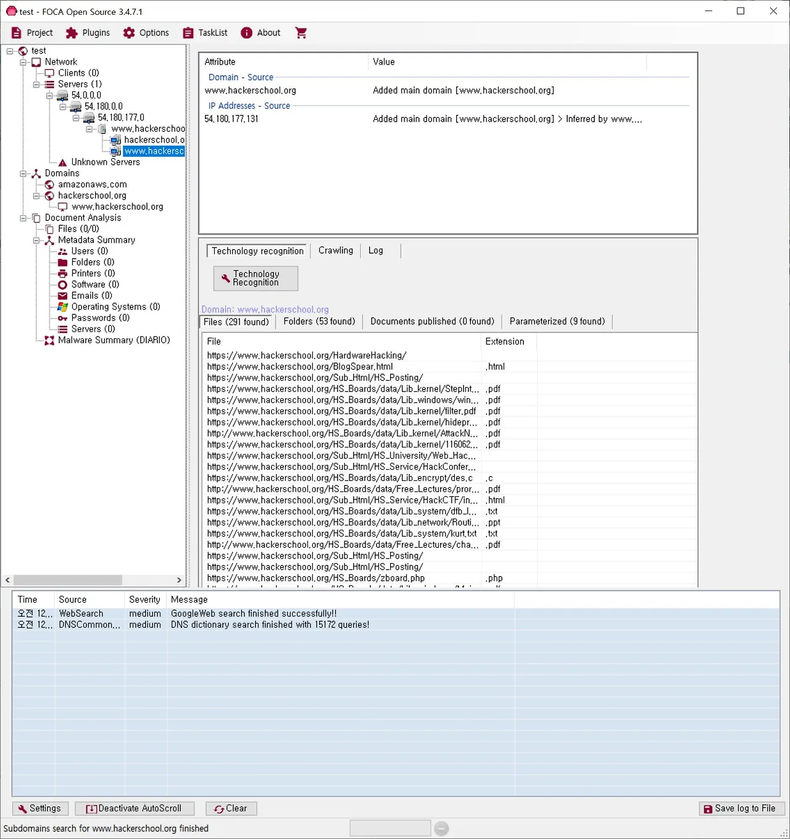The height and width of the screenshot is (839, 790).
Task: Click the stop button beside progress bar
Action: [441, 829]
